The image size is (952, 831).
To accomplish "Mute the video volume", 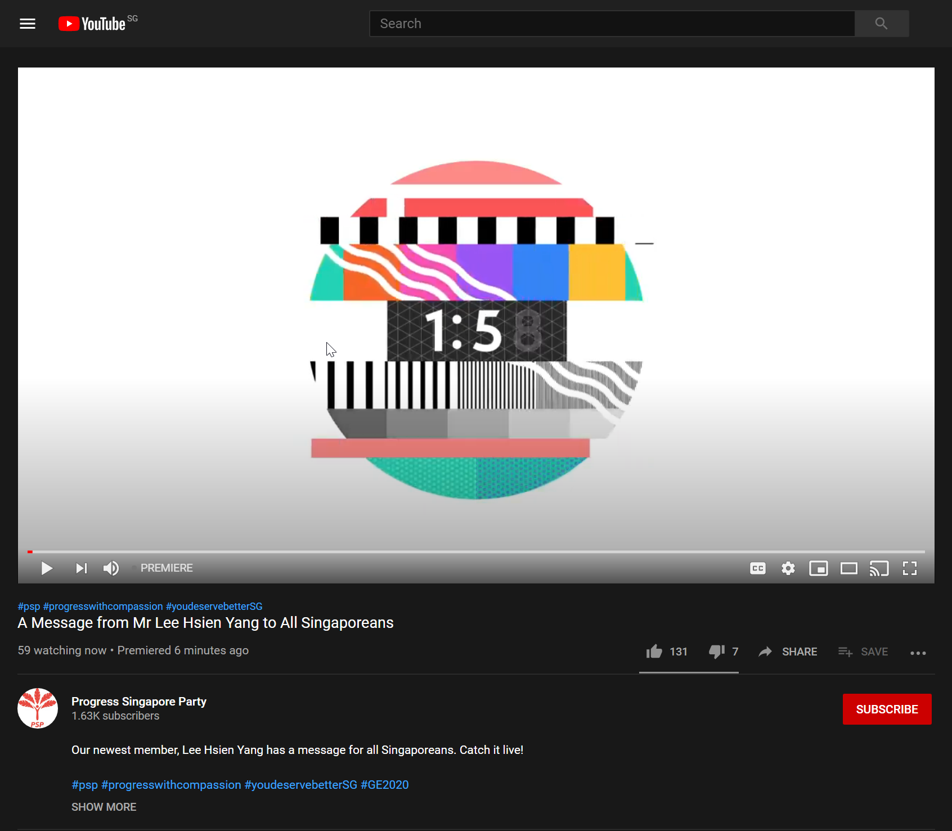I will [x=111, y=568].
